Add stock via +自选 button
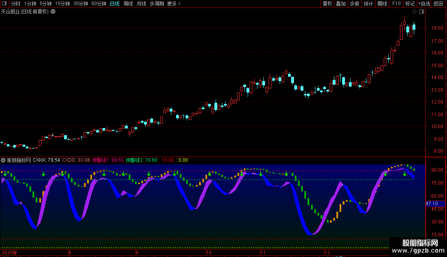The height and width of the screenshot is (257, 447). click(423, 4)
